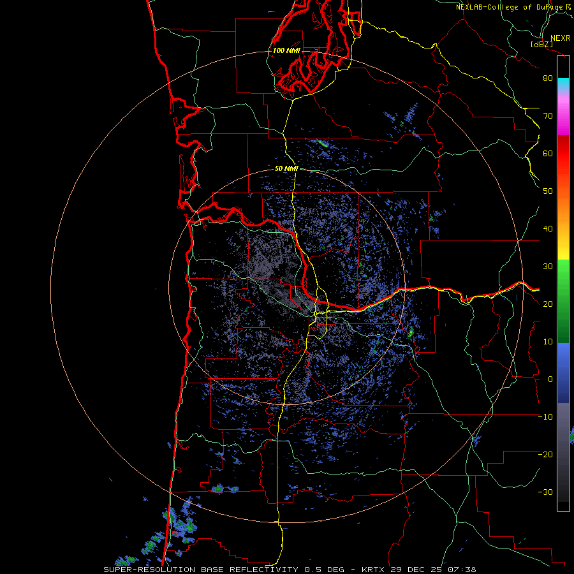
Task: Pick the cyan segment of the color bar
Action: pyautogui.click(x=563, y=84)
